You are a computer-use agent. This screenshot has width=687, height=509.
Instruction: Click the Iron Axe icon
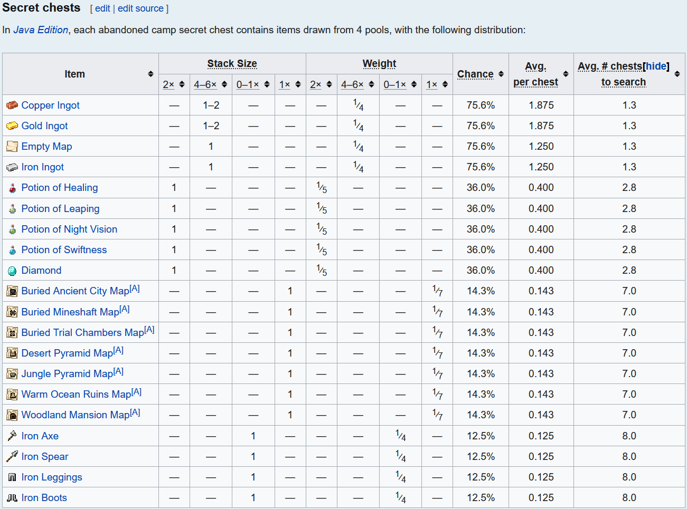tap(12, 436)
